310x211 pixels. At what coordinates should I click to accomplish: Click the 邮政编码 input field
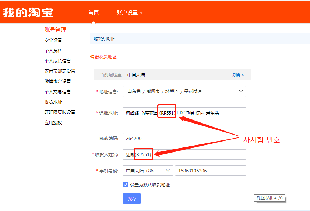tap(184, 139)
